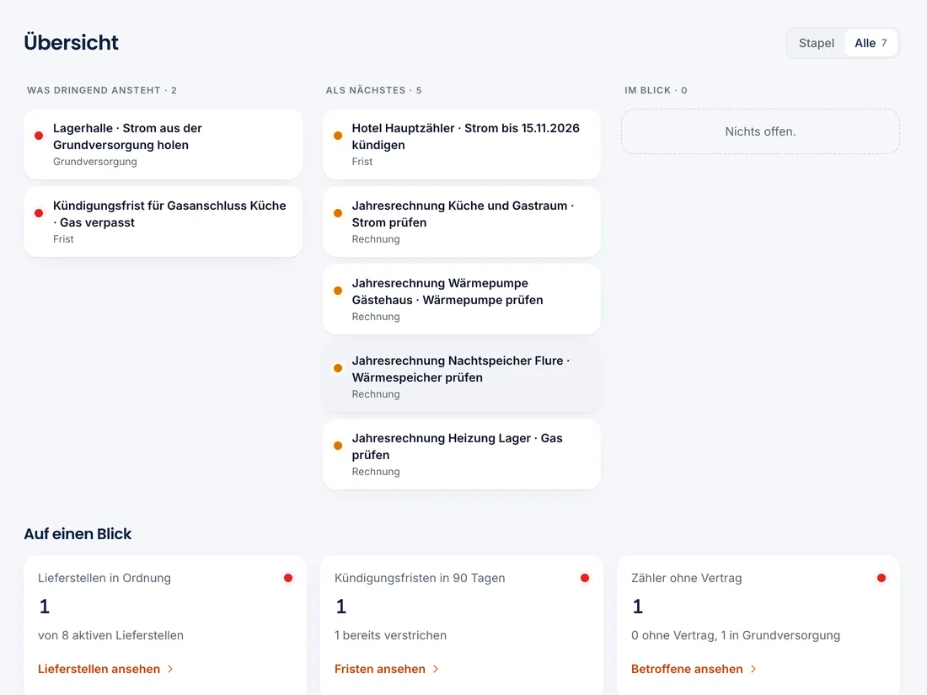Click chevron next to Fristen ansehen

pos(436,669)
